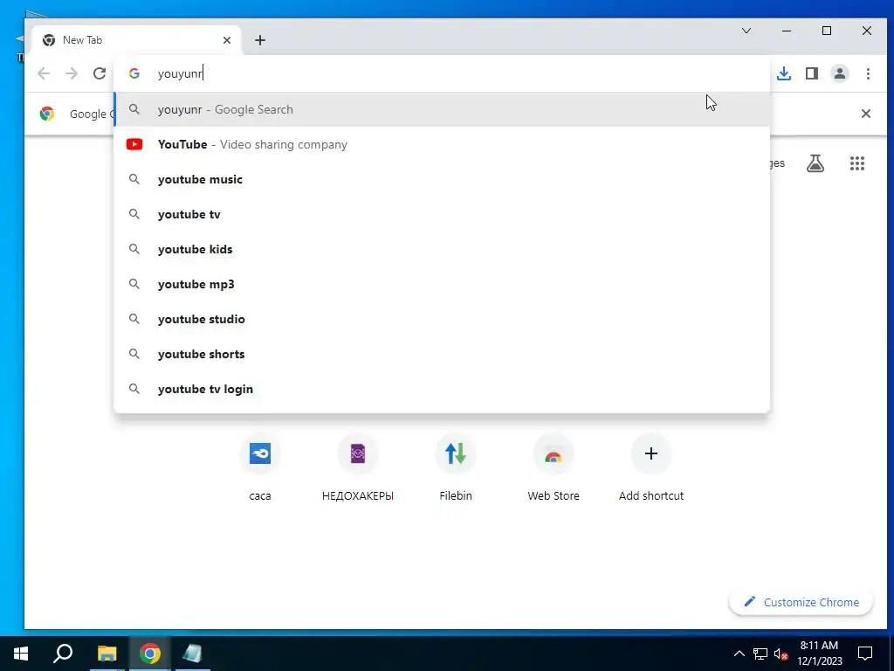The width and height of the screenshot is (894, 671).
Task: Choose the 'youtube shorts' suggestion
Action: tap(442, 354)
